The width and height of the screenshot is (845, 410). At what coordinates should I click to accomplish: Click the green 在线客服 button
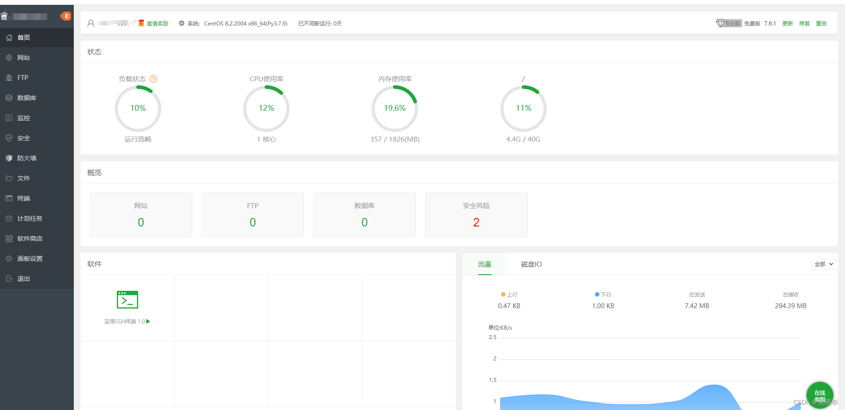point(820,395)
